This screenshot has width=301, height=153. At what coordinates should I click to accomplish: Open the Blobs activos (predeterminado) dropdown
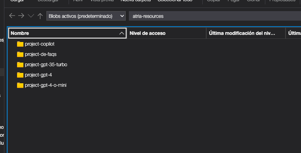(x=86, y=16)
